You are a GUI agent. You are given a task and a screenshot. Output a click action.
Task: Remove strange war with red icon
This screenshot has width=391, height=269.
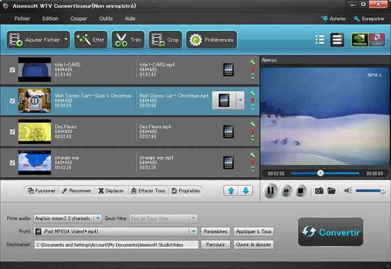(253, 162)
